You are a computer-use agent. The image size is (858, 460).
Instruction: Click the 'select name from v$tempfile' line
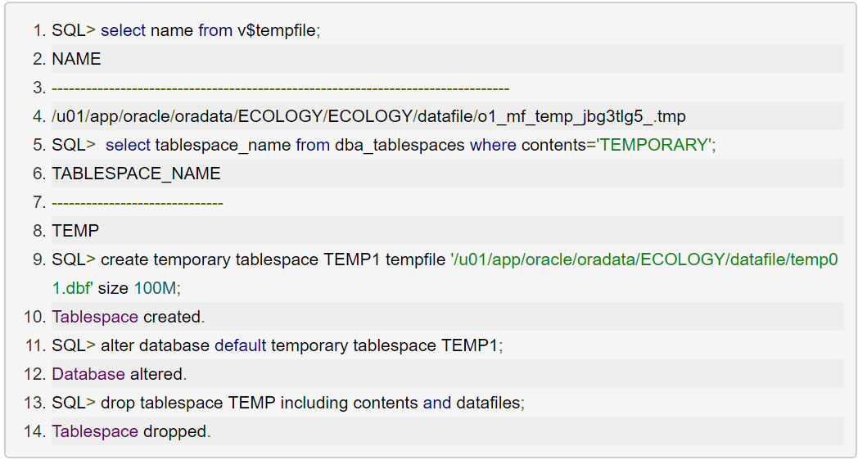coord(186,30)
